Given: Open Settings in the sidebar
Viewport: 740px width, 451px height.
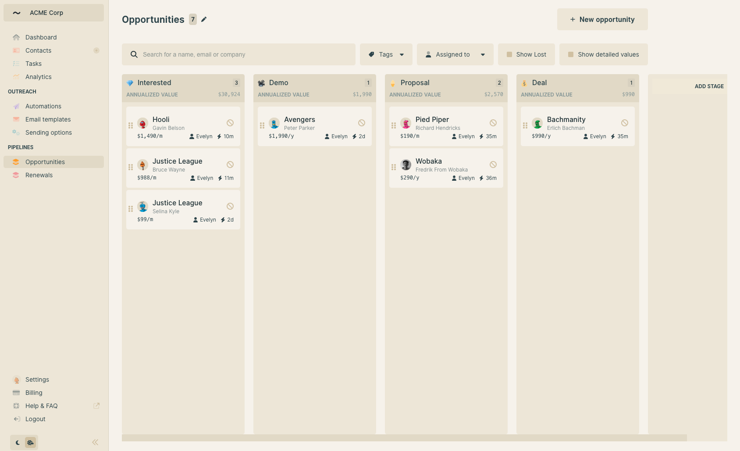Looking at the screenshot, I should click(x=53, y=379).
